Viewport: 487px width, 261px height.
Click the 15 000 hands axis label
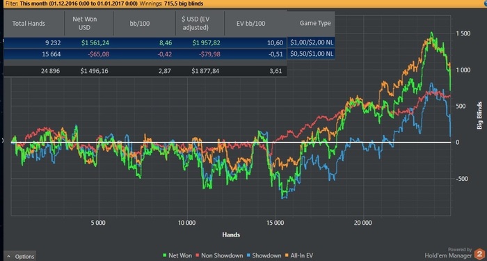click(x=276, y=223)
